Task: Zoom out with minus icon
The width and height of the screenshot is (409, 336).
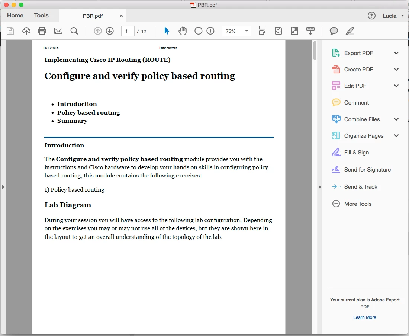Action: (198, 31)
